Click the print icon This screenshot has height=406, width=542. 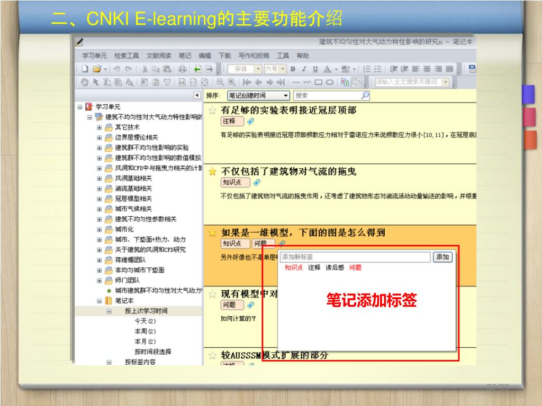pyautogui.click(x=182, y=69)
